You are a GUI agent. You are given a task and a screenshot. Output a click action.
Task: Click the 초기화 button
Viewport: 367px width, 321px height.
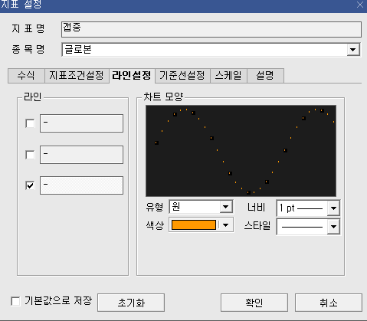pos(131,303)
